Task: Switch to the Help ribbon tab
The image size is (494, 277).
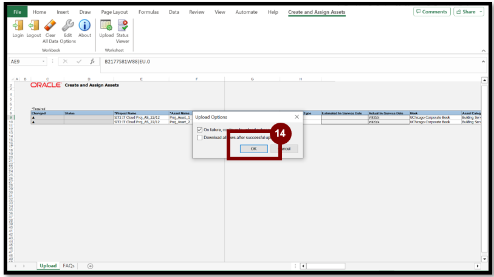Action: click(x=273, y=12)
